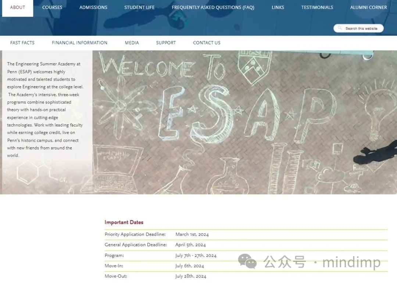397x283 pixels.
Task: Click the March 1st, 2024 date
Action: click(x=192, y=234)
